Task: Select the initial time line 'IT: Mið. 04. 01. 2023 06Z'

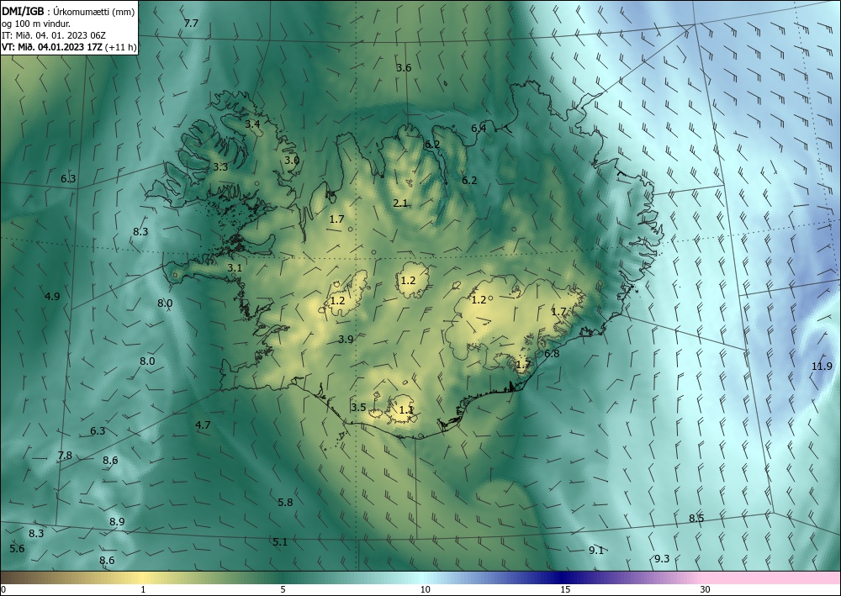Action: [x=54, y=35]
